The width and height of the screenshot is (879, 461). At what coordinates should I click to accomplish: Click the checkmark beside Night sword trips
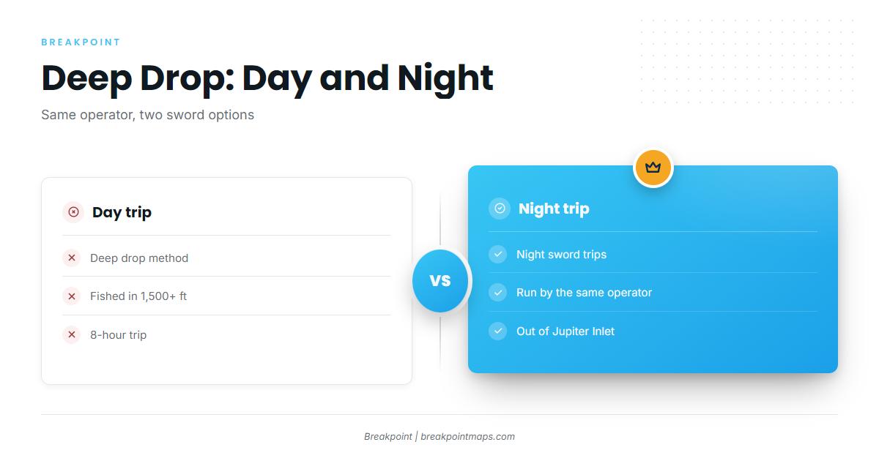(498, 254)
